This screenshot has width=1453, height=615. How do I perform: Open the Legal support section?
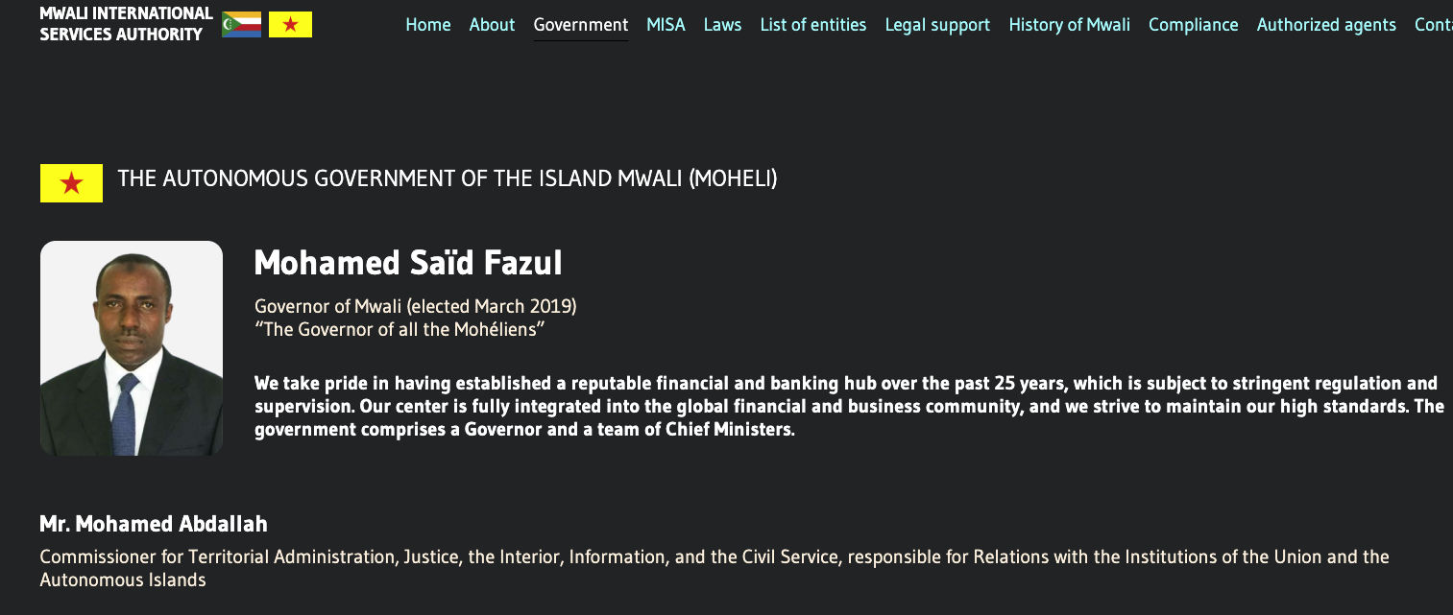[937, 25]
